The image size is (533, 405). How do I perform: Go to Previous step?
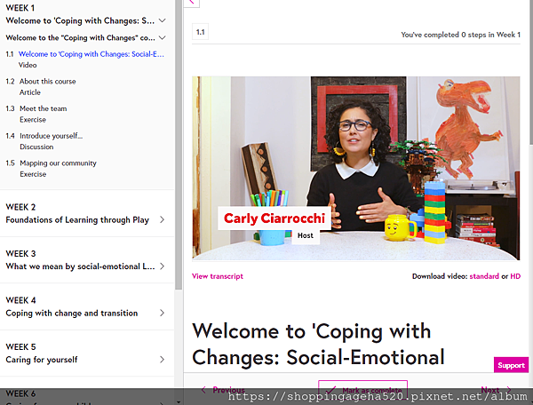tap(223, 390)
